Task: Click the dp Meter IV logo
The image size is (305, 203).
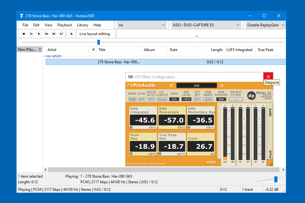Action: (x=251, y=96)
